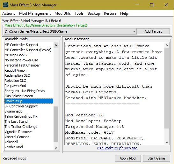
Task: Select Redemption DLC mod
Action: 29,75
